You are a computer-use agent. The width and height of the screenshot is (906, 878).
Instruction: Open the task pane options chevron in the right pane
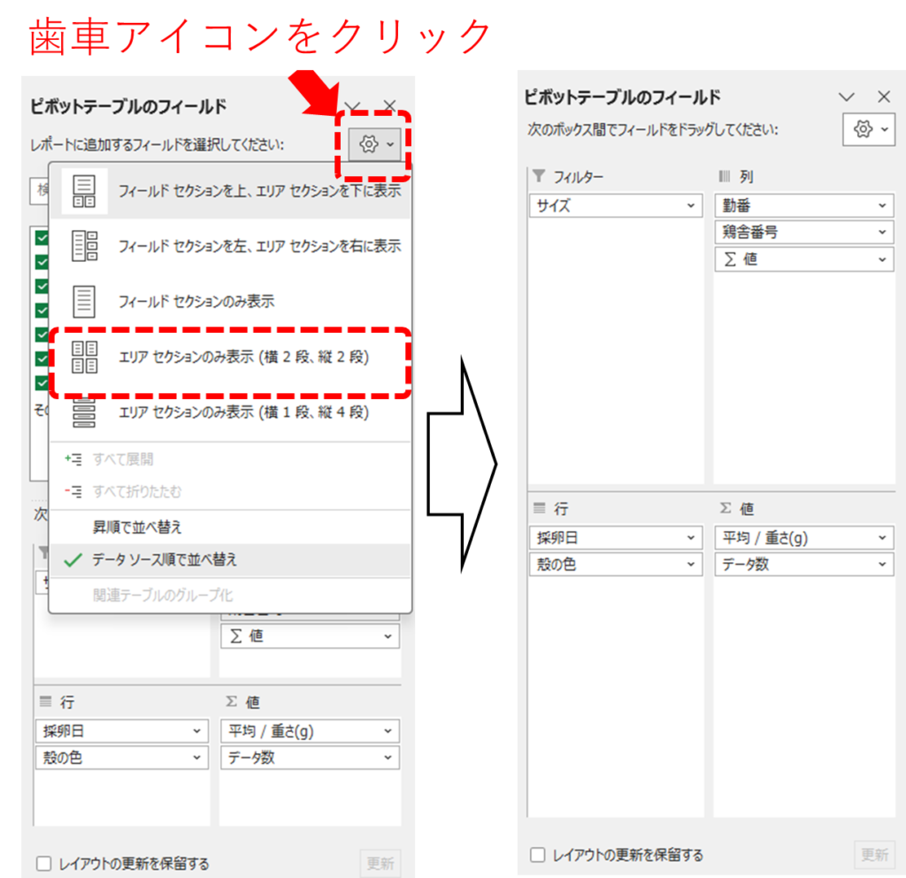pos(846,97)
